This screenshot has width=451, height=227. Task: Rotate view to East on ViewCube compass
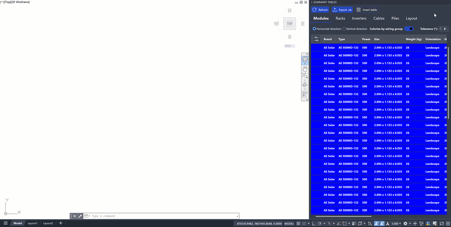click(303, 24)
